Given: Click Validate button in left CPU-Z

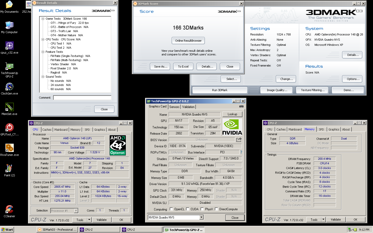Looking at the screenshot, I should 102,220.
